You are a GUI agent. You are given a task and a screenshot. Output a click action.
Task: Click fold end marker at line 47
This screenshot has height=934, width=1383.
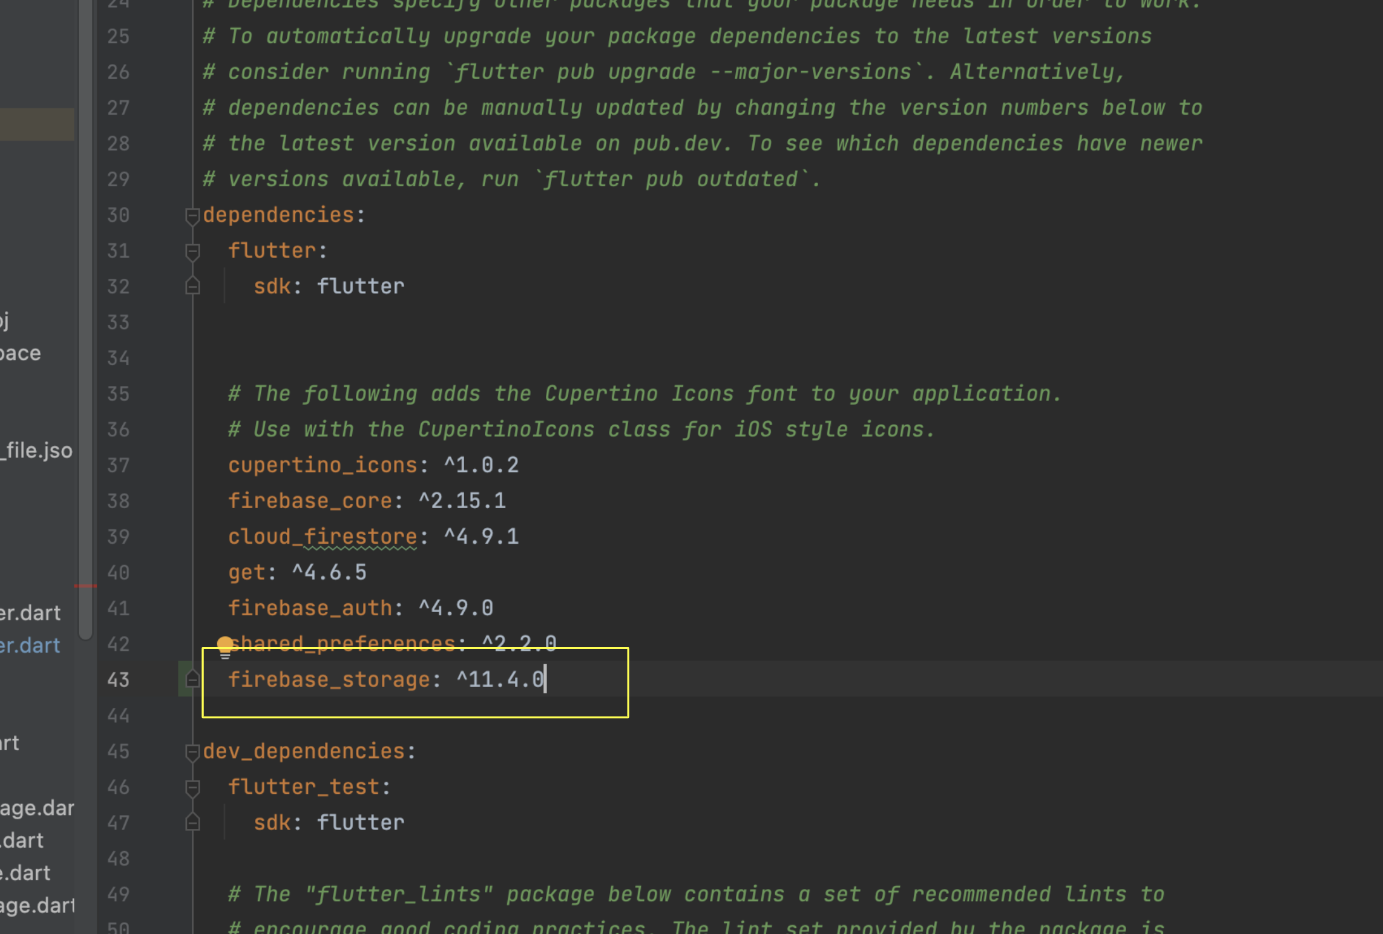tap(193, 822)
